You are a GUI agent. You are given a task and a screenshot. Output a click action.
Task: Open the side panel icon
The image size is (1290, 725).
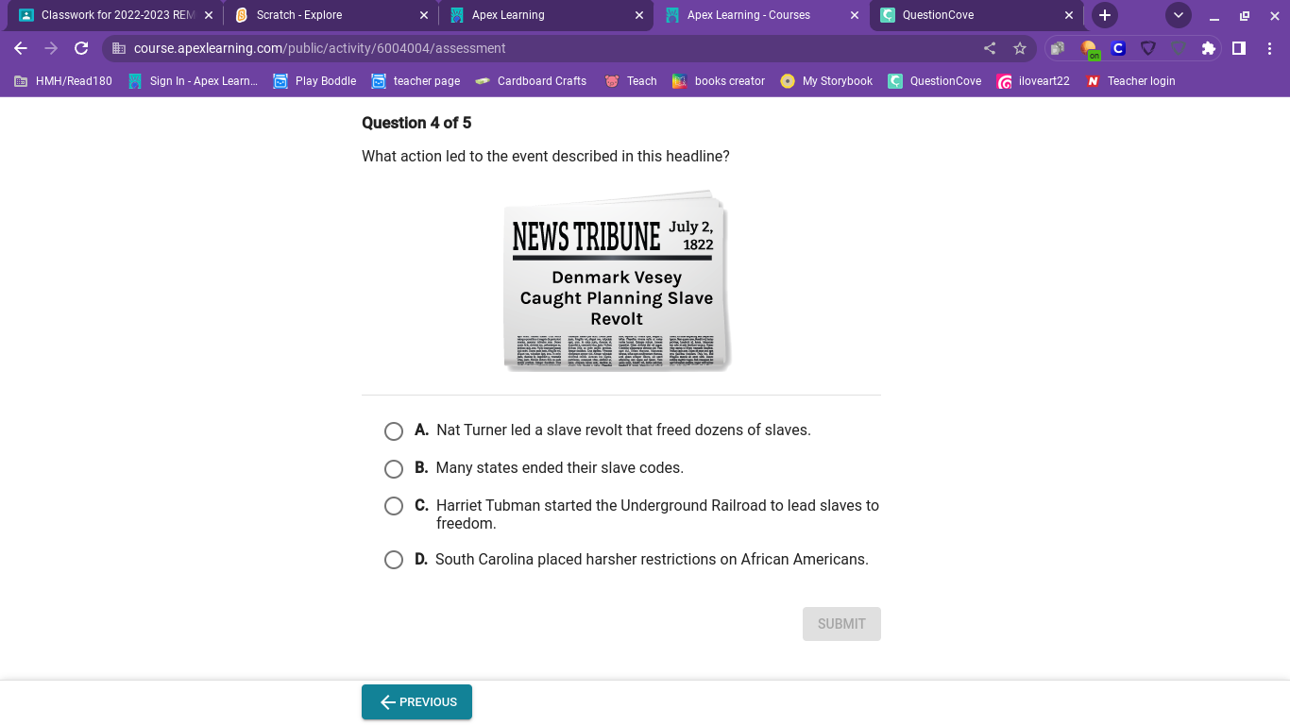point(1239,48)
